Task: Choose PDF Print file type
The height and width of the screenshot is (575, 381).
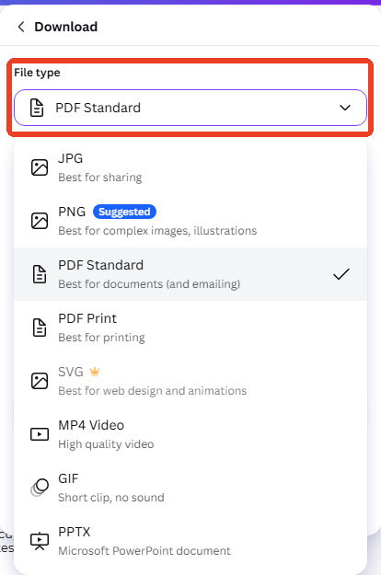Action: click(x=190, y=328)
